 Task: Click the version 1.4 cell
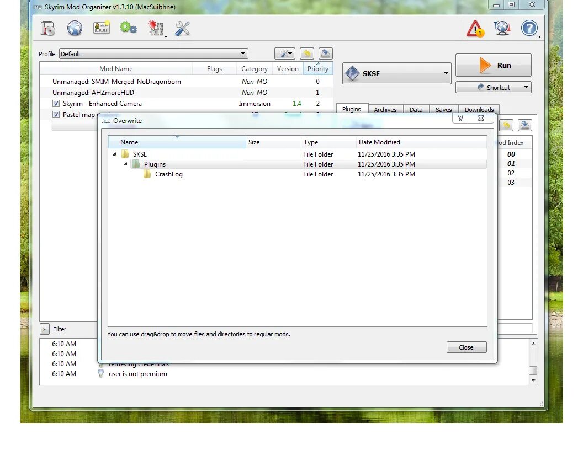click(x=296, y=104)
